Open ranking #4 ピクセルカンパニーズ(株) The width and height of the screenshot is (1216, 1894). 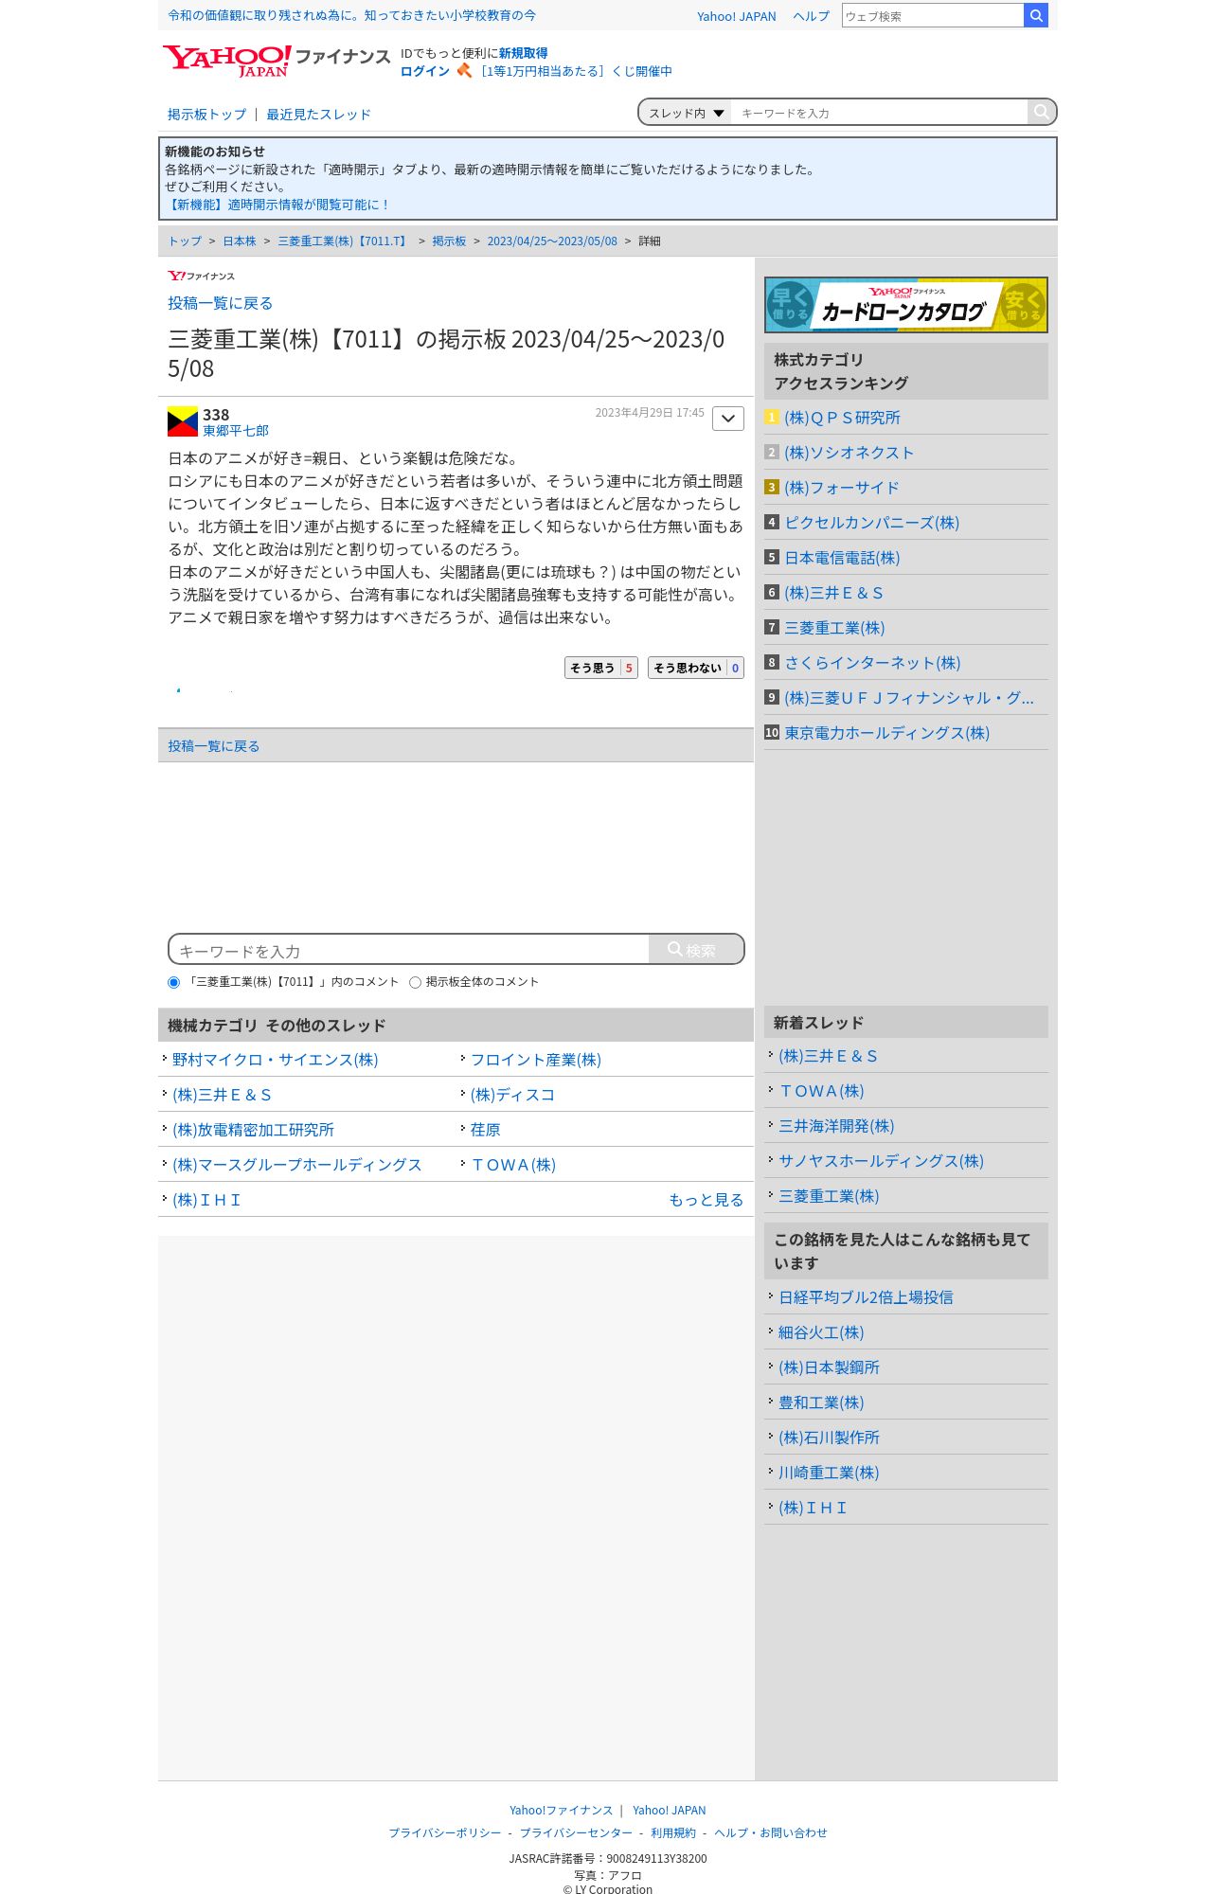pos(871,523)
